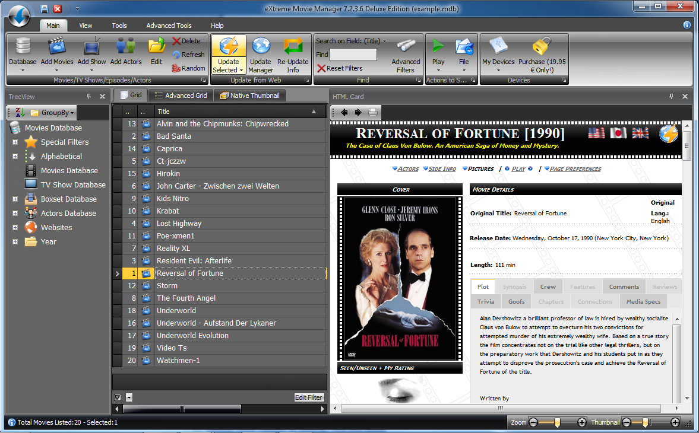Click the Re-Update Info arrows icon
Viewport: 699px width, 433px height.
pos(293,46)
